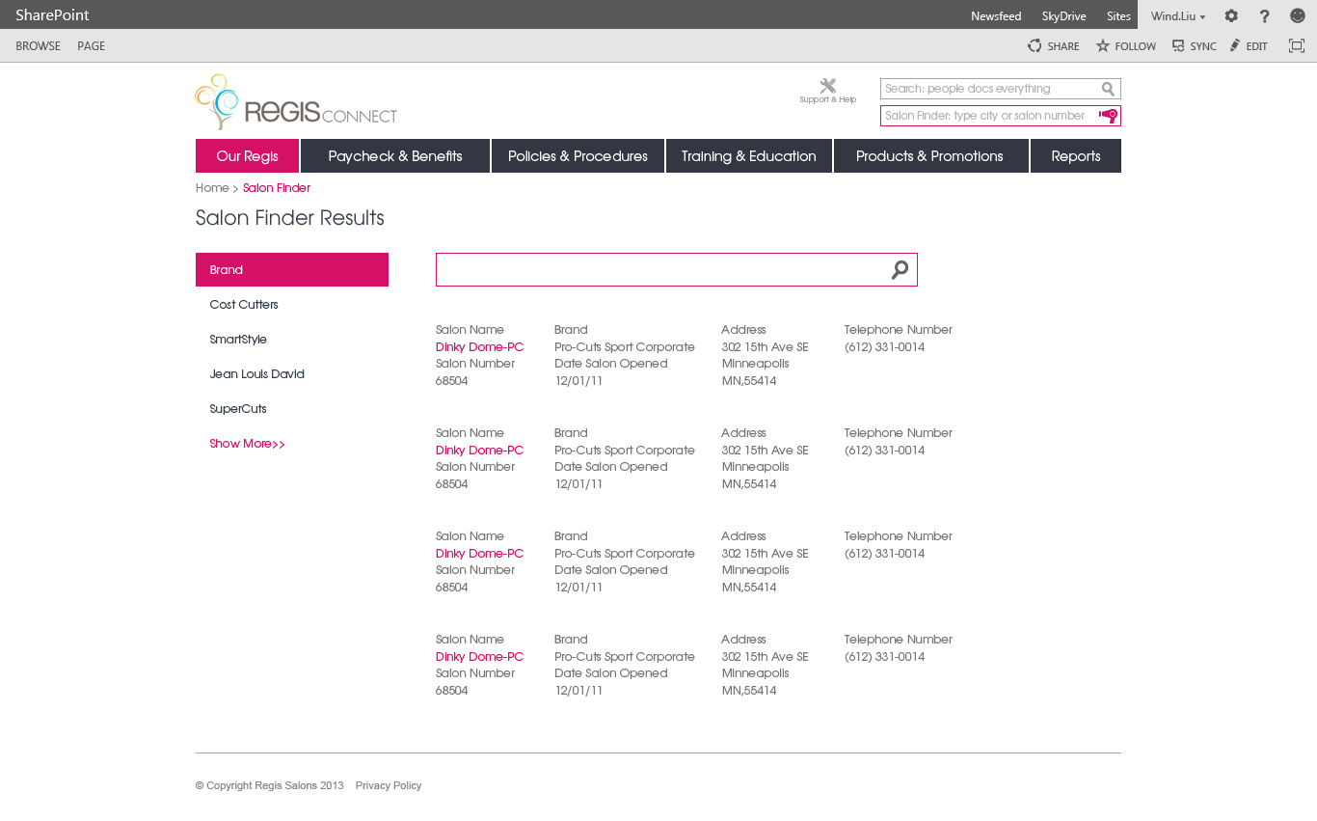Open the help question mark icon
Screen dimensions: 1317x821
tap(1265, 15)
